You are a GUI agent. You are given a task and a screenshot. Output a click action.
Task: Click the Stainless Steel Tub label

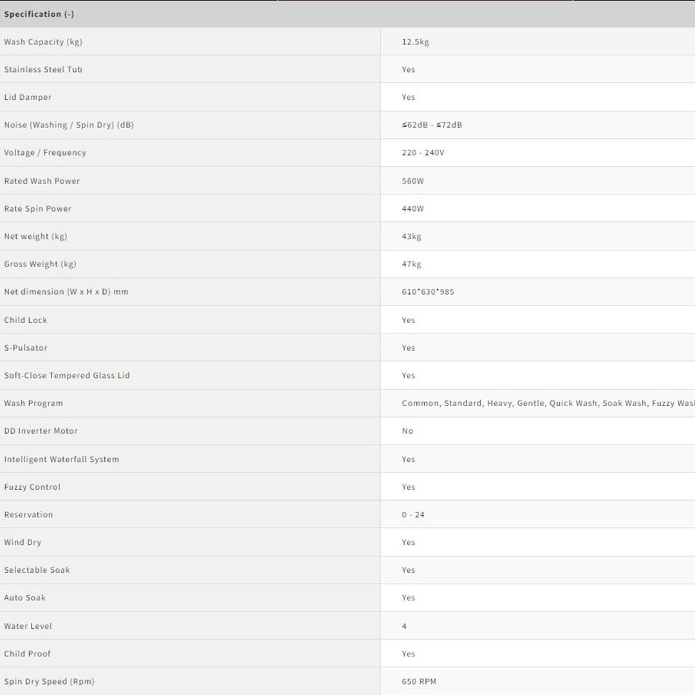point(43,69)
